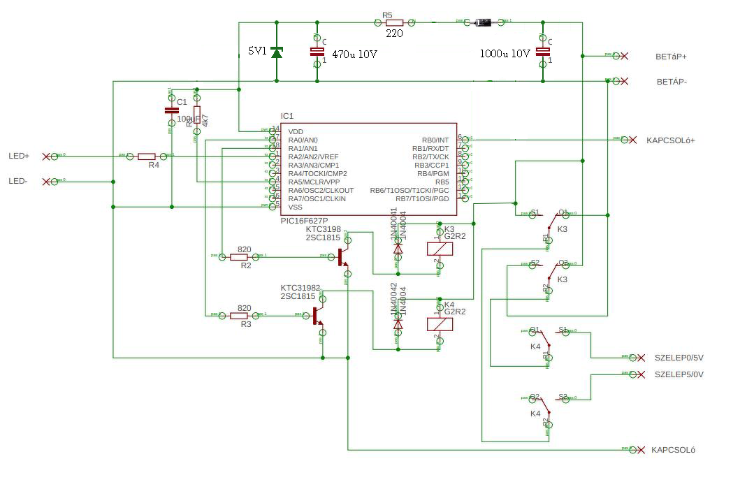Select the 1000u 10V capacitor symbol
Image resolution: width=747 pixels, height=489 pixels.
(543, 52)
